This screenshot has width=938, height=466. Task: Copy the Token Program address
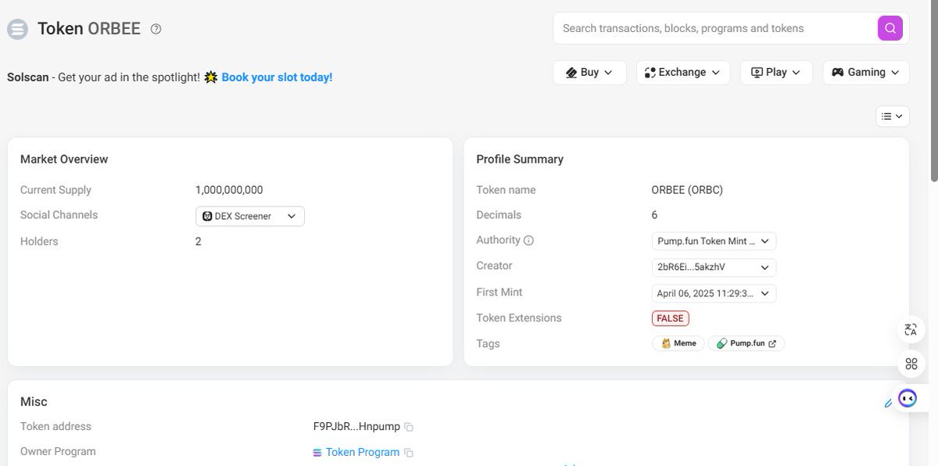409,453
